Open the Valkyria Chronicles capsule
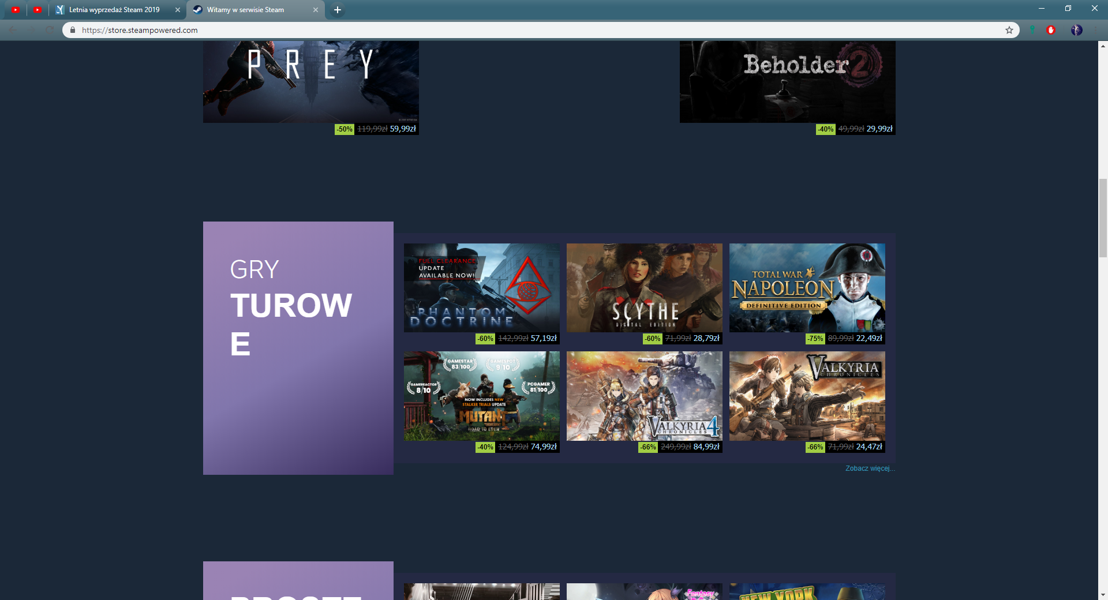This screenshot has width=1108, height=600. (x=807, y=396)
